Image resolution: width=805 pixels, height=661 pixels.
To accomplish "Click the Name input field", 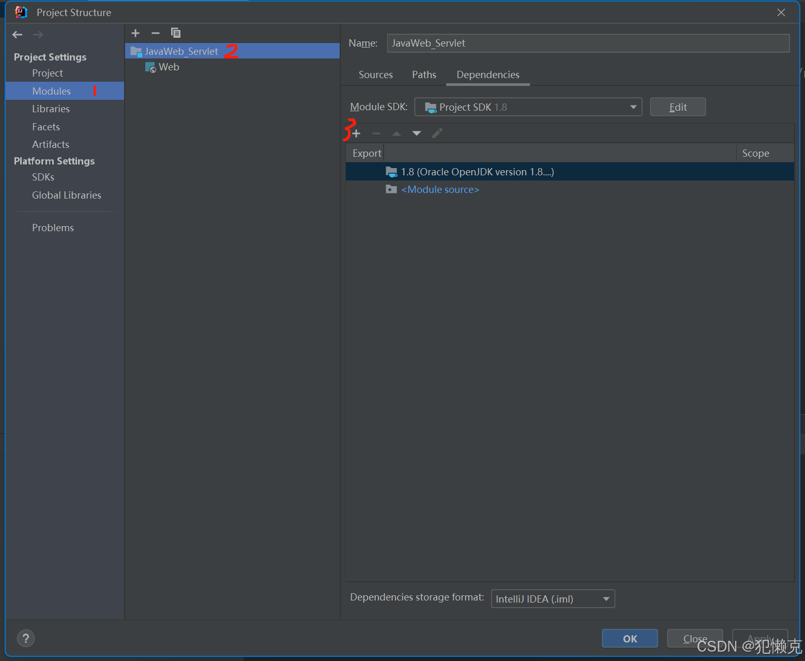I will point(588,43).
